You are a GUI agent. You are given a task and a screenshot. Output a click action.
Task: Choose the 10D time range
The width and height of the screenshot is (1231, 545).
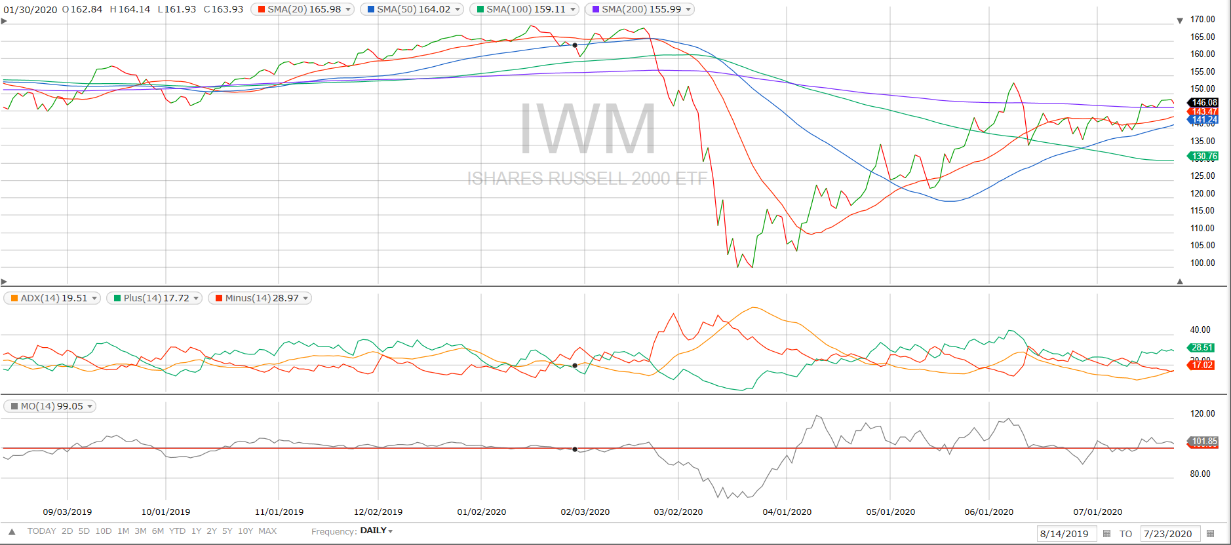pos(104,531)
